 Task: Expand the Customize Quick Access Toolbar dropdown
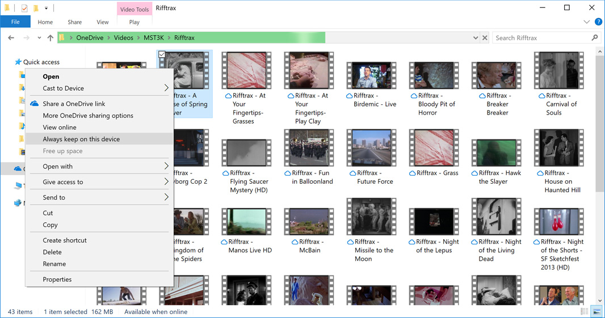47,8
